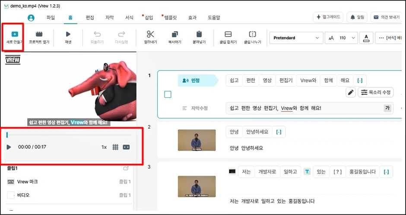This screenshot has width=406, height=215.
Task: Click the aspect ratio icon in player
Action: [126, 147]
